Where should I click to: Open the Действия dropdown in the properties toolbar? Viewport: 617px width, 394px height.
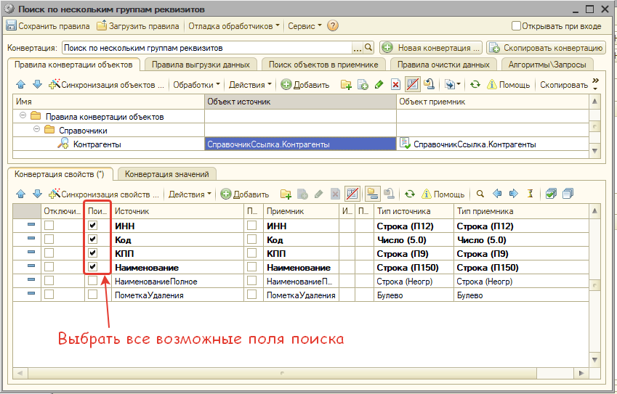[190, 194]
